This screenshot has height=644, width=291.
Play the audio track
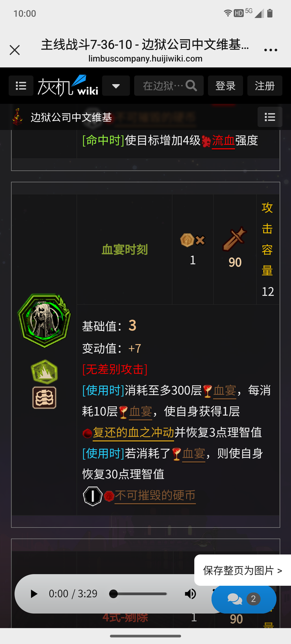(34, 594)
